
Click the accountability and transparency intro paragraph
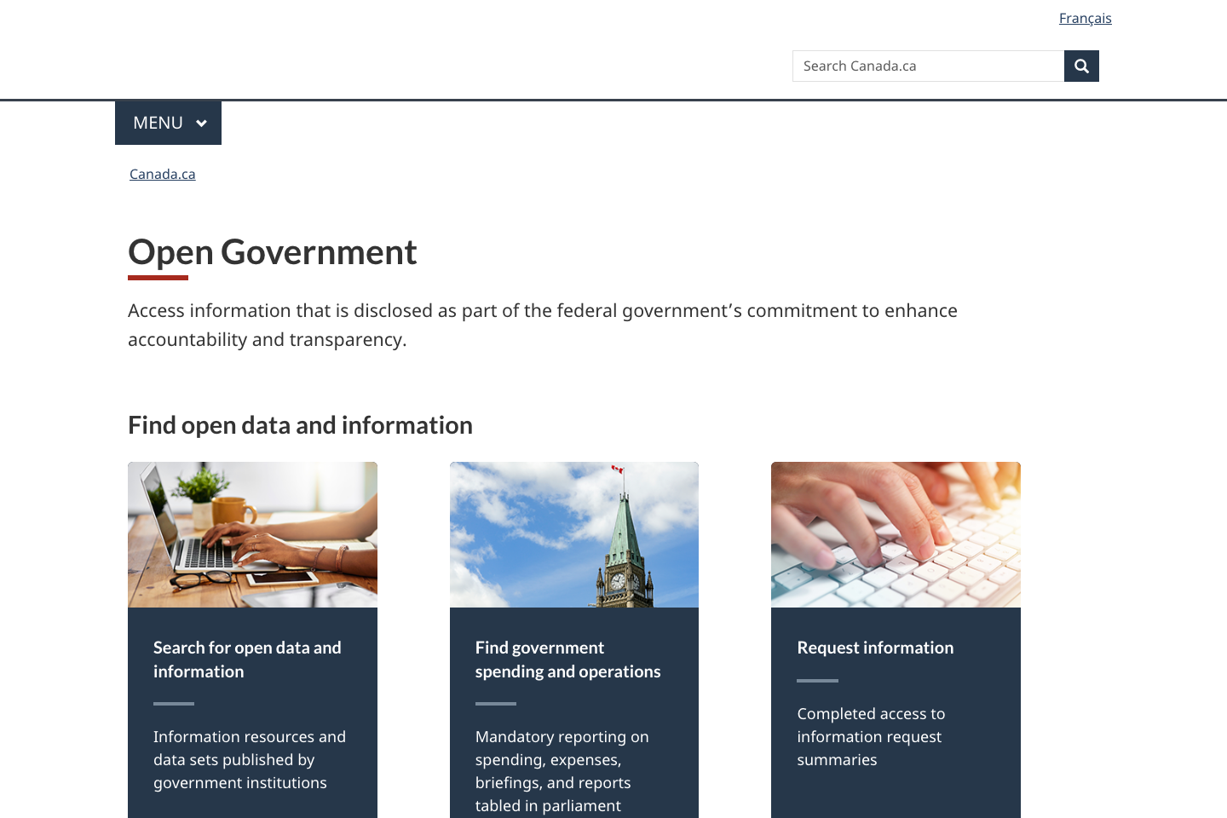coord(543,325)
